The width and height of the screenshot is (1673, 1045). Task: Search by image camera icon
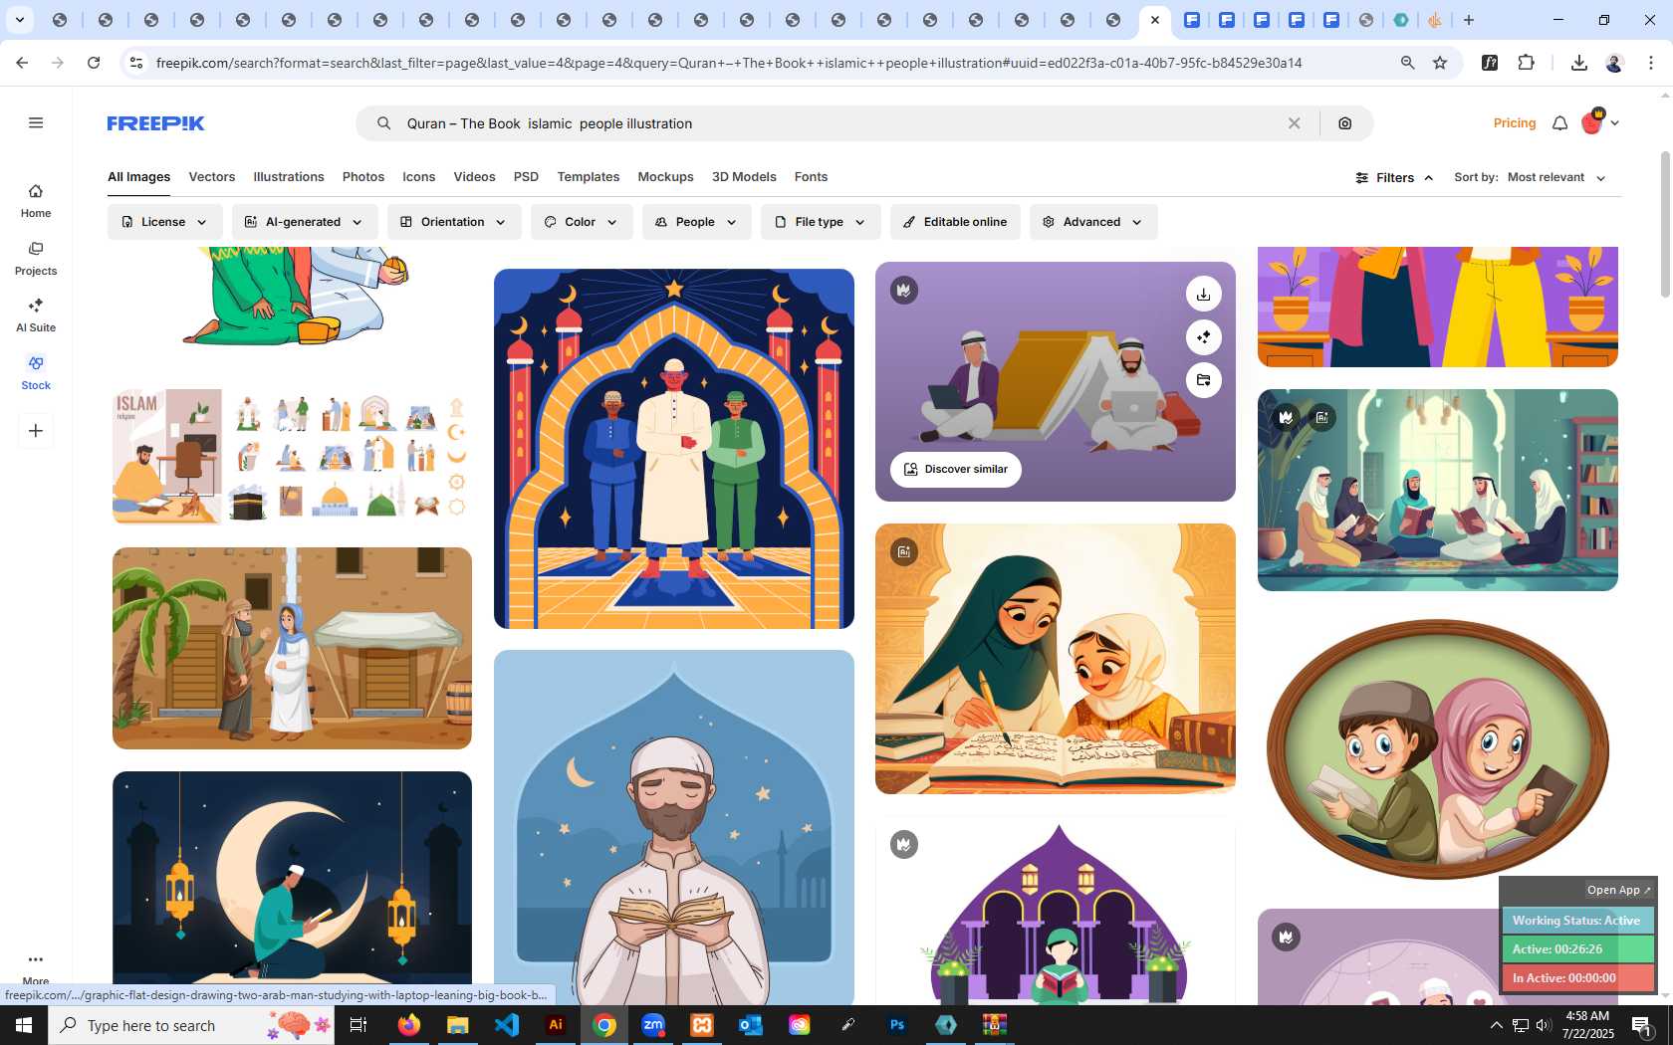click(x=1345, y=123)
